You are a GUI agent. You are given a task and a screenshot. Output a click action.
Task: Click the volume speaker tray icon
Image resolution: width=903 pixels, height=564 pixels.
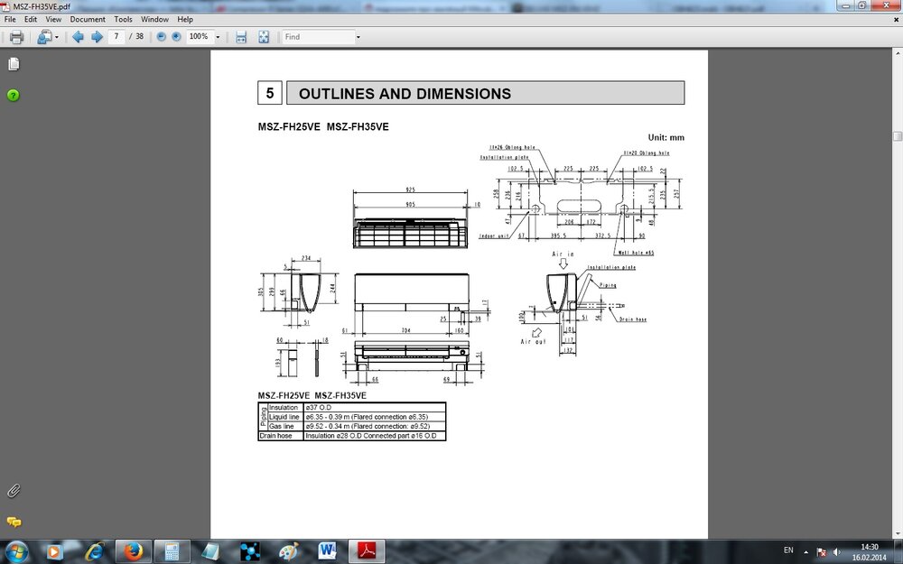(837, 552)
